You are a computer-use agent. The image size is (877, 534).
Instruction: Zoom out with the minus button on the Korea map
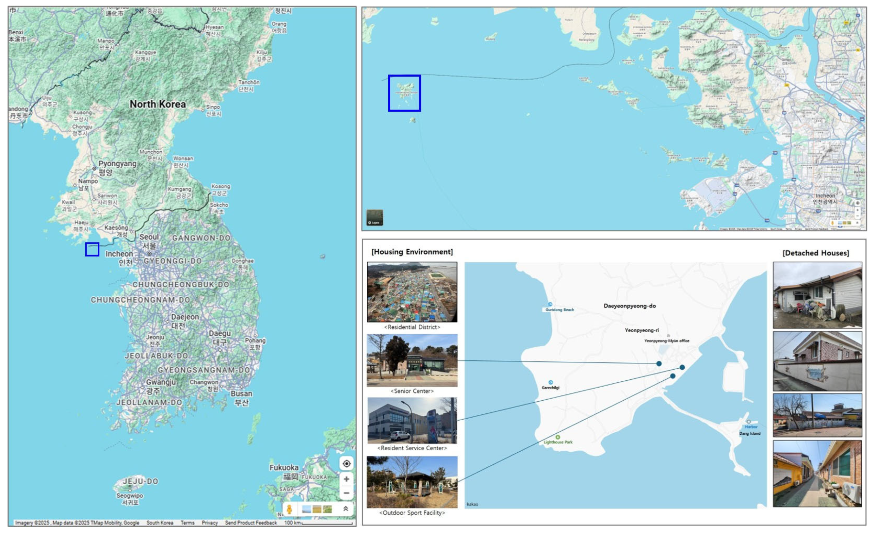click(346, 493)
